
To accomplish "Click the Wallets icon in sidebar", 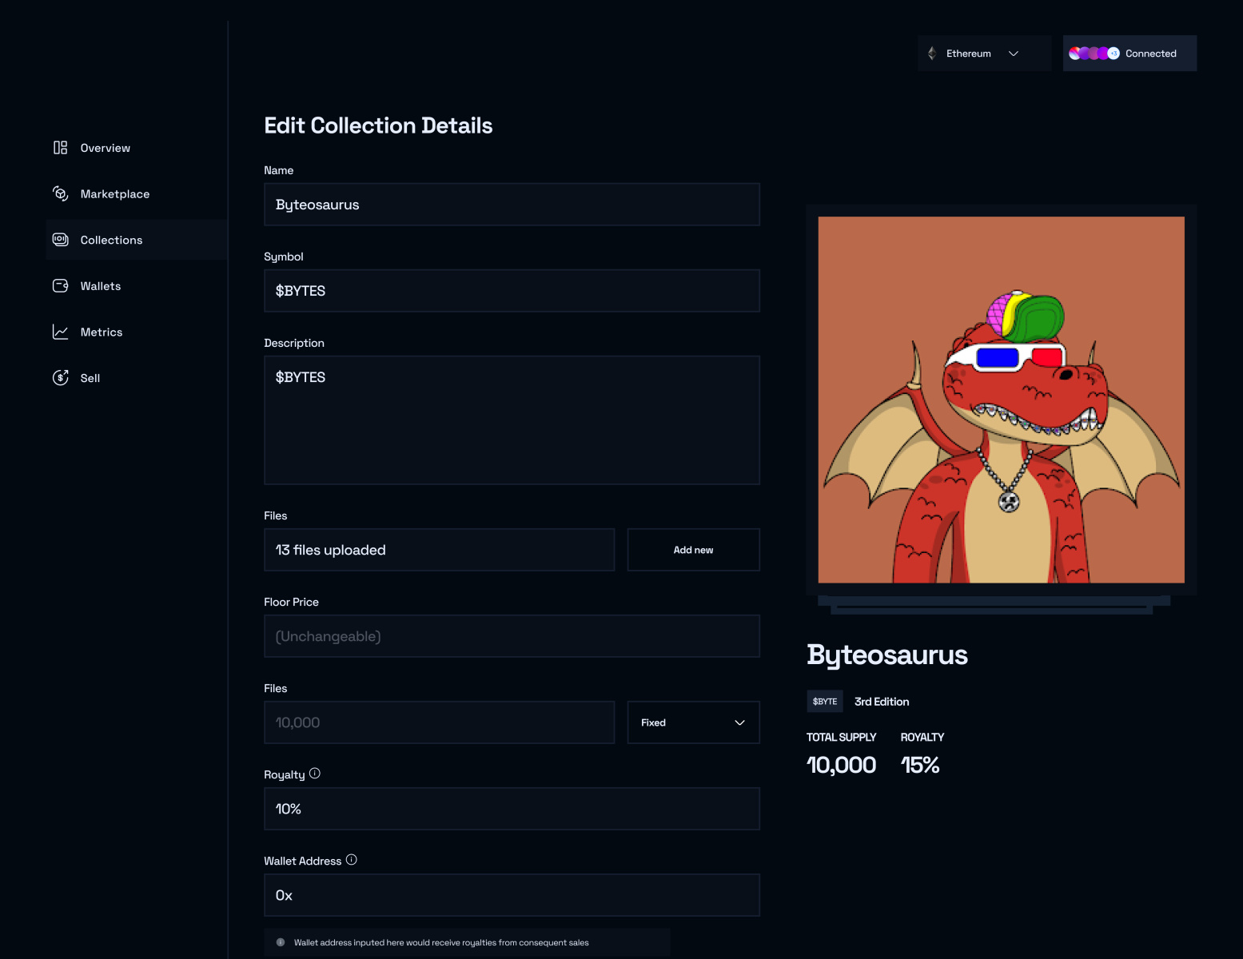I will click(x=60, y=286).
